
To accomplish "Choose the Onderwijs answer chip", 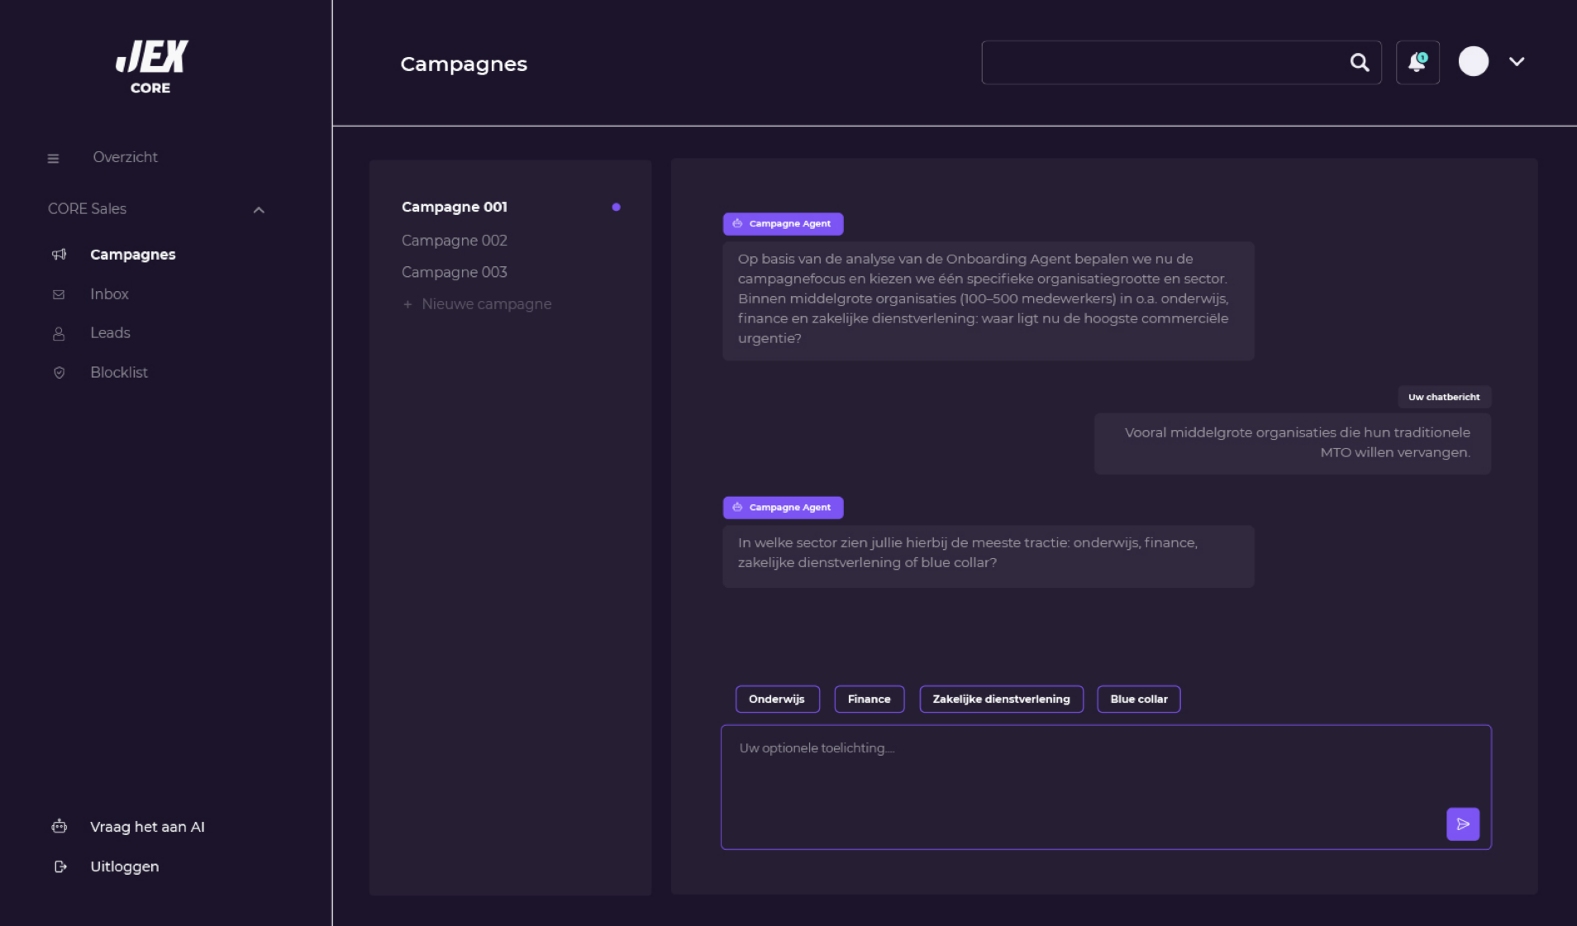I will click(776, 699).
